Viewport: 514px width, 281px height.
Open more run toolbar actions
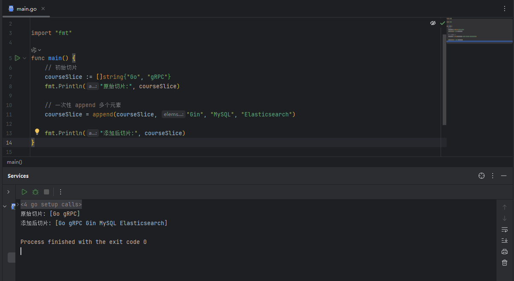(x=61, y=192)
